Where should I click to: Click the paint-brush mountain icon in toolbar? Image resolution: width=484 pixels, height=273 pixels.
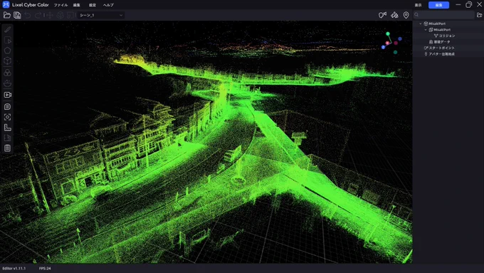[394, 15]
